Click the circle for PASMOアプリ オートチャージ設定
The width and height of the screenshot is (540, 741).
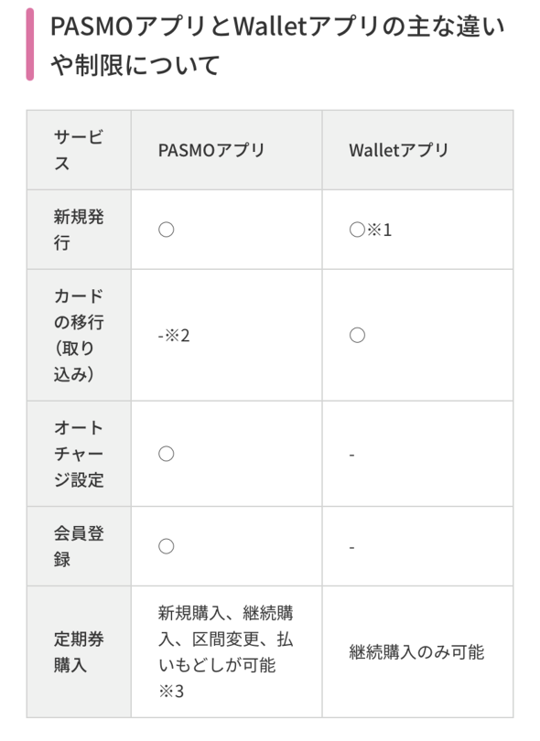click(x=166, y=454)
